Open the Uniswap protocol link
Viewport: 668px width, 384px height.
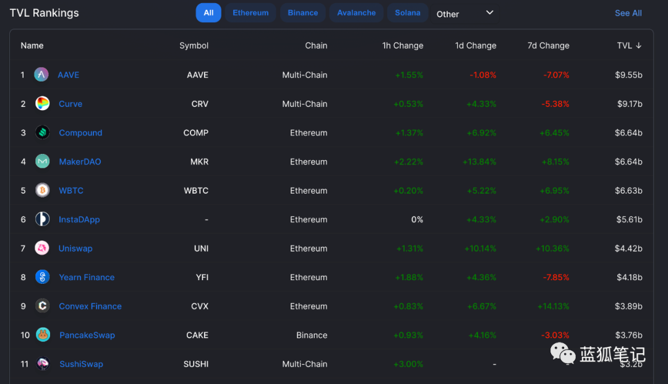[x=75, y=249]
